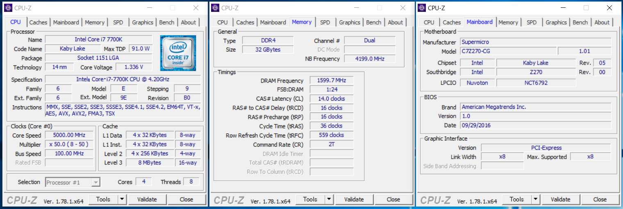
Task: Click the Max TDP 91.0 W value
Action: (x=140, y=49)
